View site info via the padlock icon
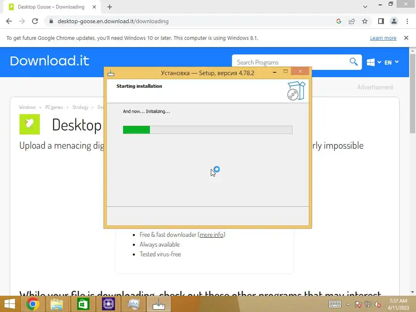The height and width of the screenshot is (312, 416). [x=51, y=21]
